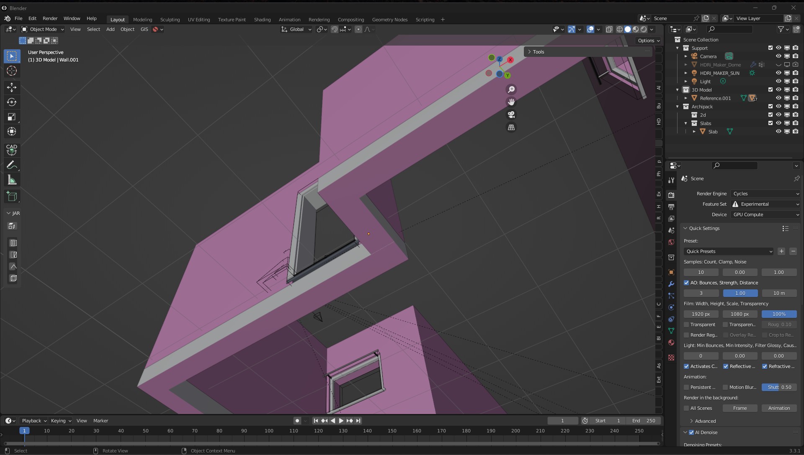Uncheck the Archipack collection checkbox

tap(770, 106)
